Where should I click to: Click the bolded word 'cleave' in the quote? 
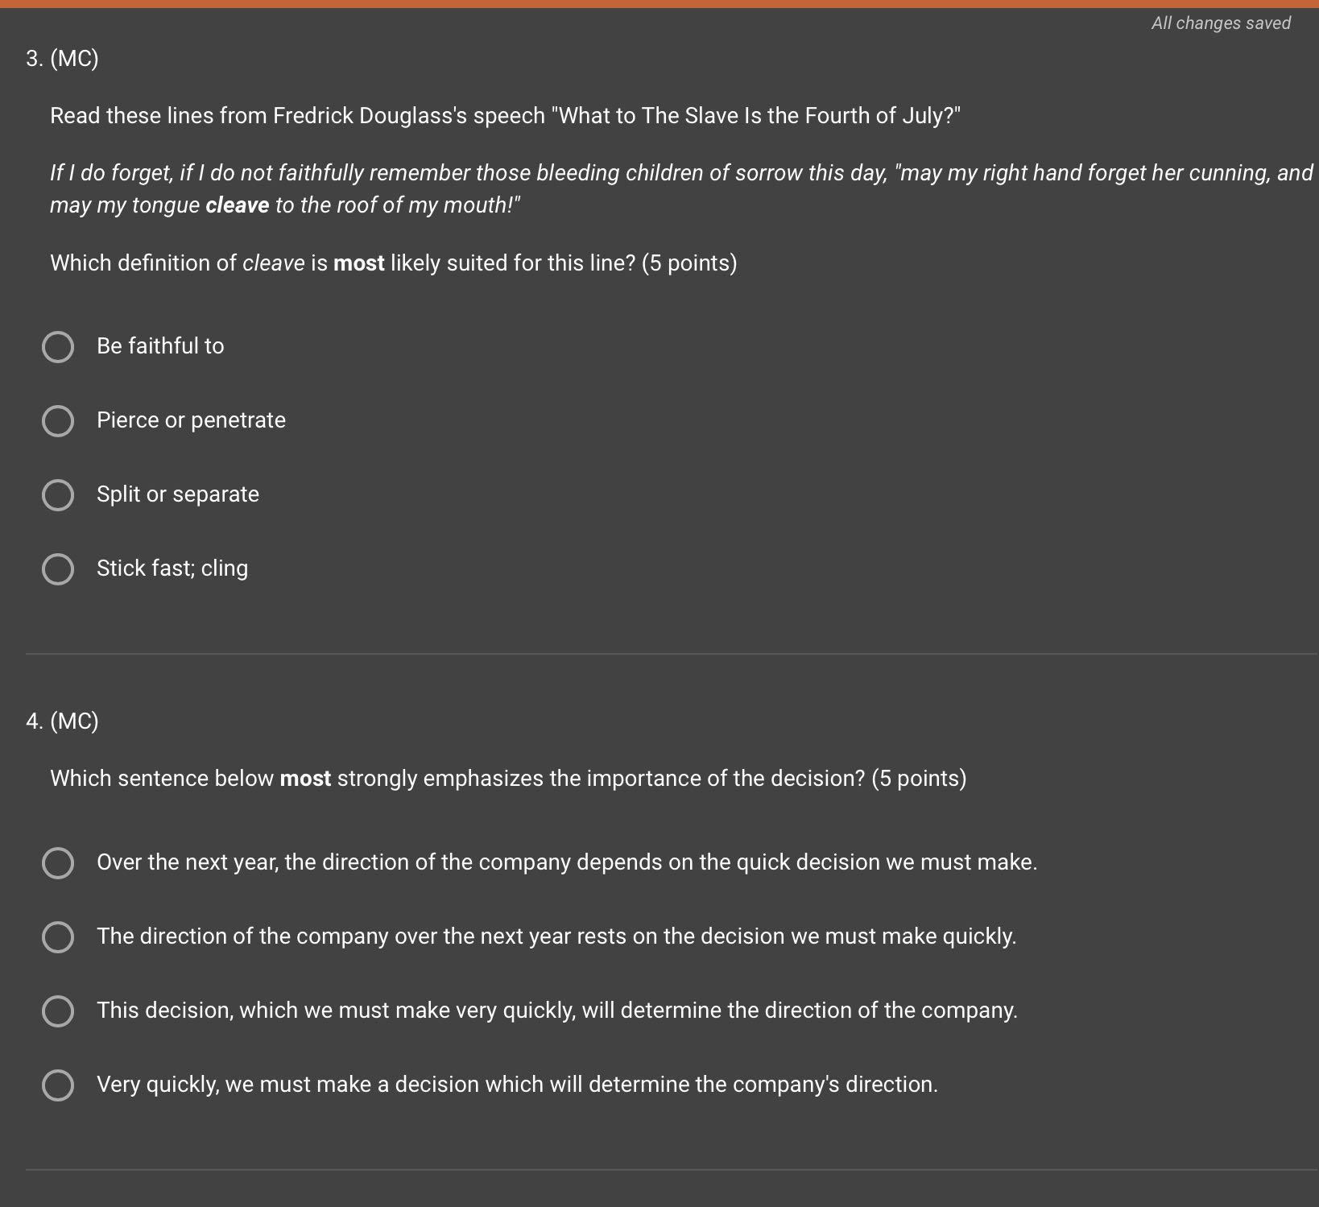pyautogui.click(x=237, y=205)
